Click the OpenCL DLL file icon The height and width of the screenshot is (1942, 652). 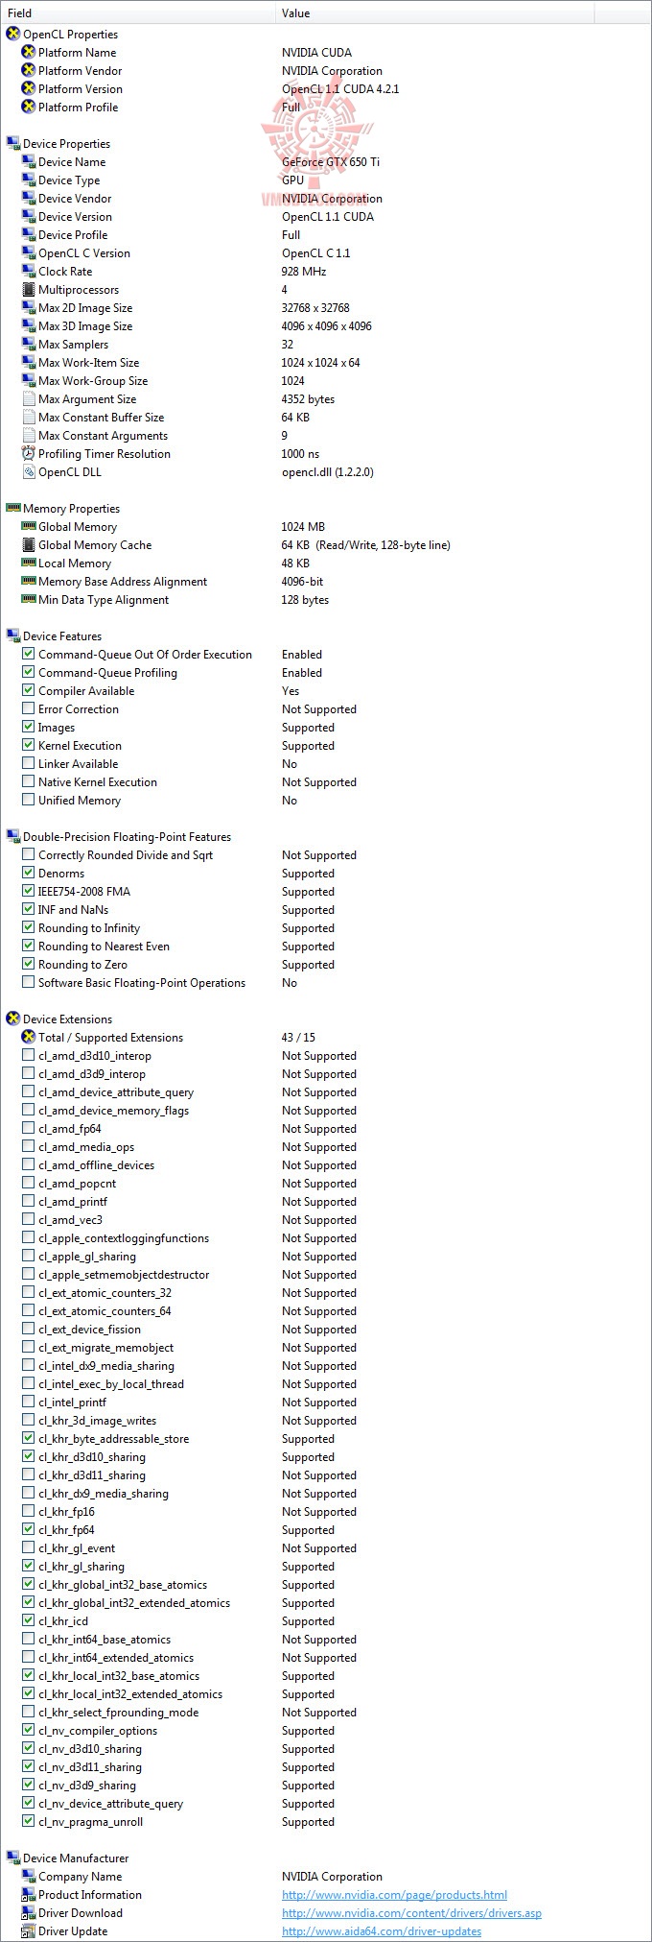tap(28, 472)
